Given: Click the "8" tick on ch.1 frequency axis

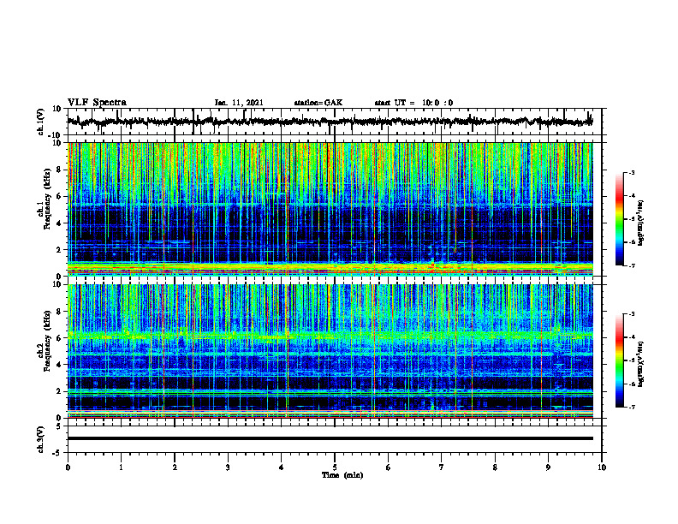Looking at the screenshot, I should (x=60, y=170).
